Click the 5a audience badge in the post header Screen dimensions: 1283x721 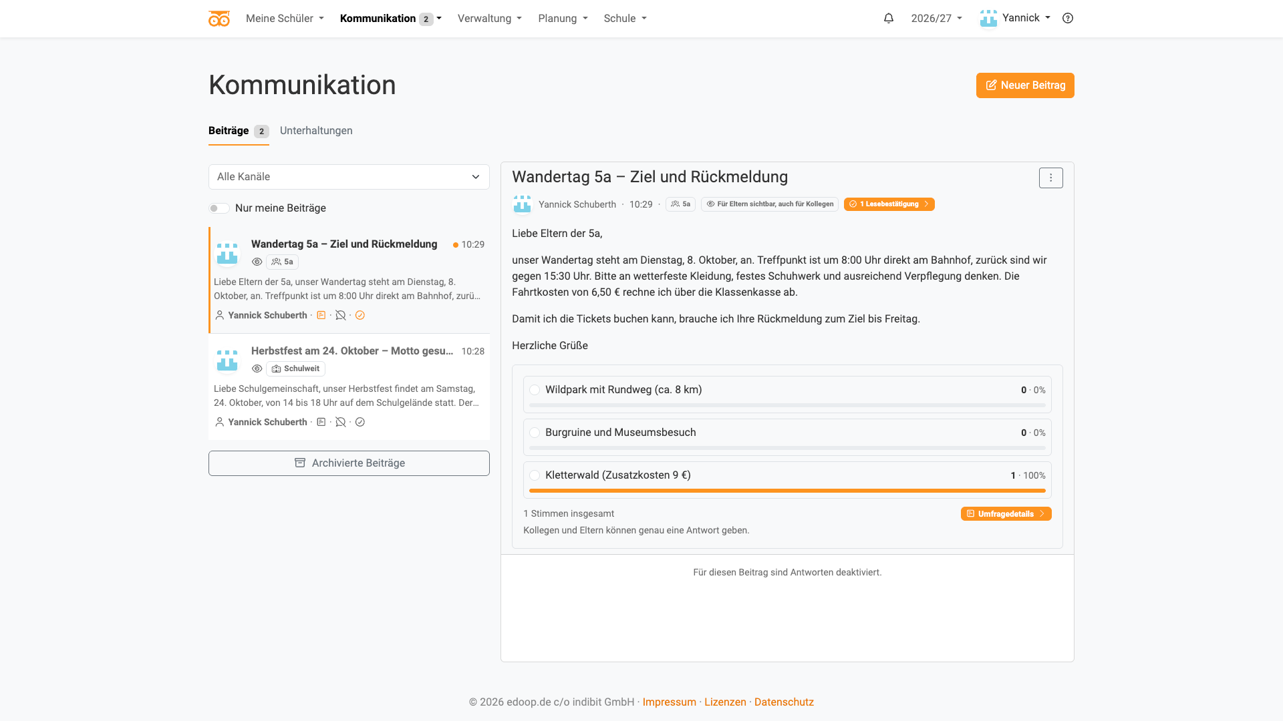[x=680, y=204]
